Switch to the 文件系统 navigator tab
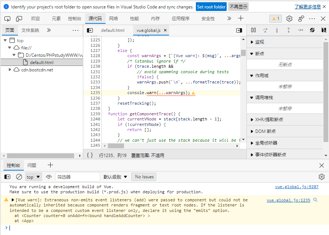The height and width of the screenshot is (235, 329). coord(30,30)
